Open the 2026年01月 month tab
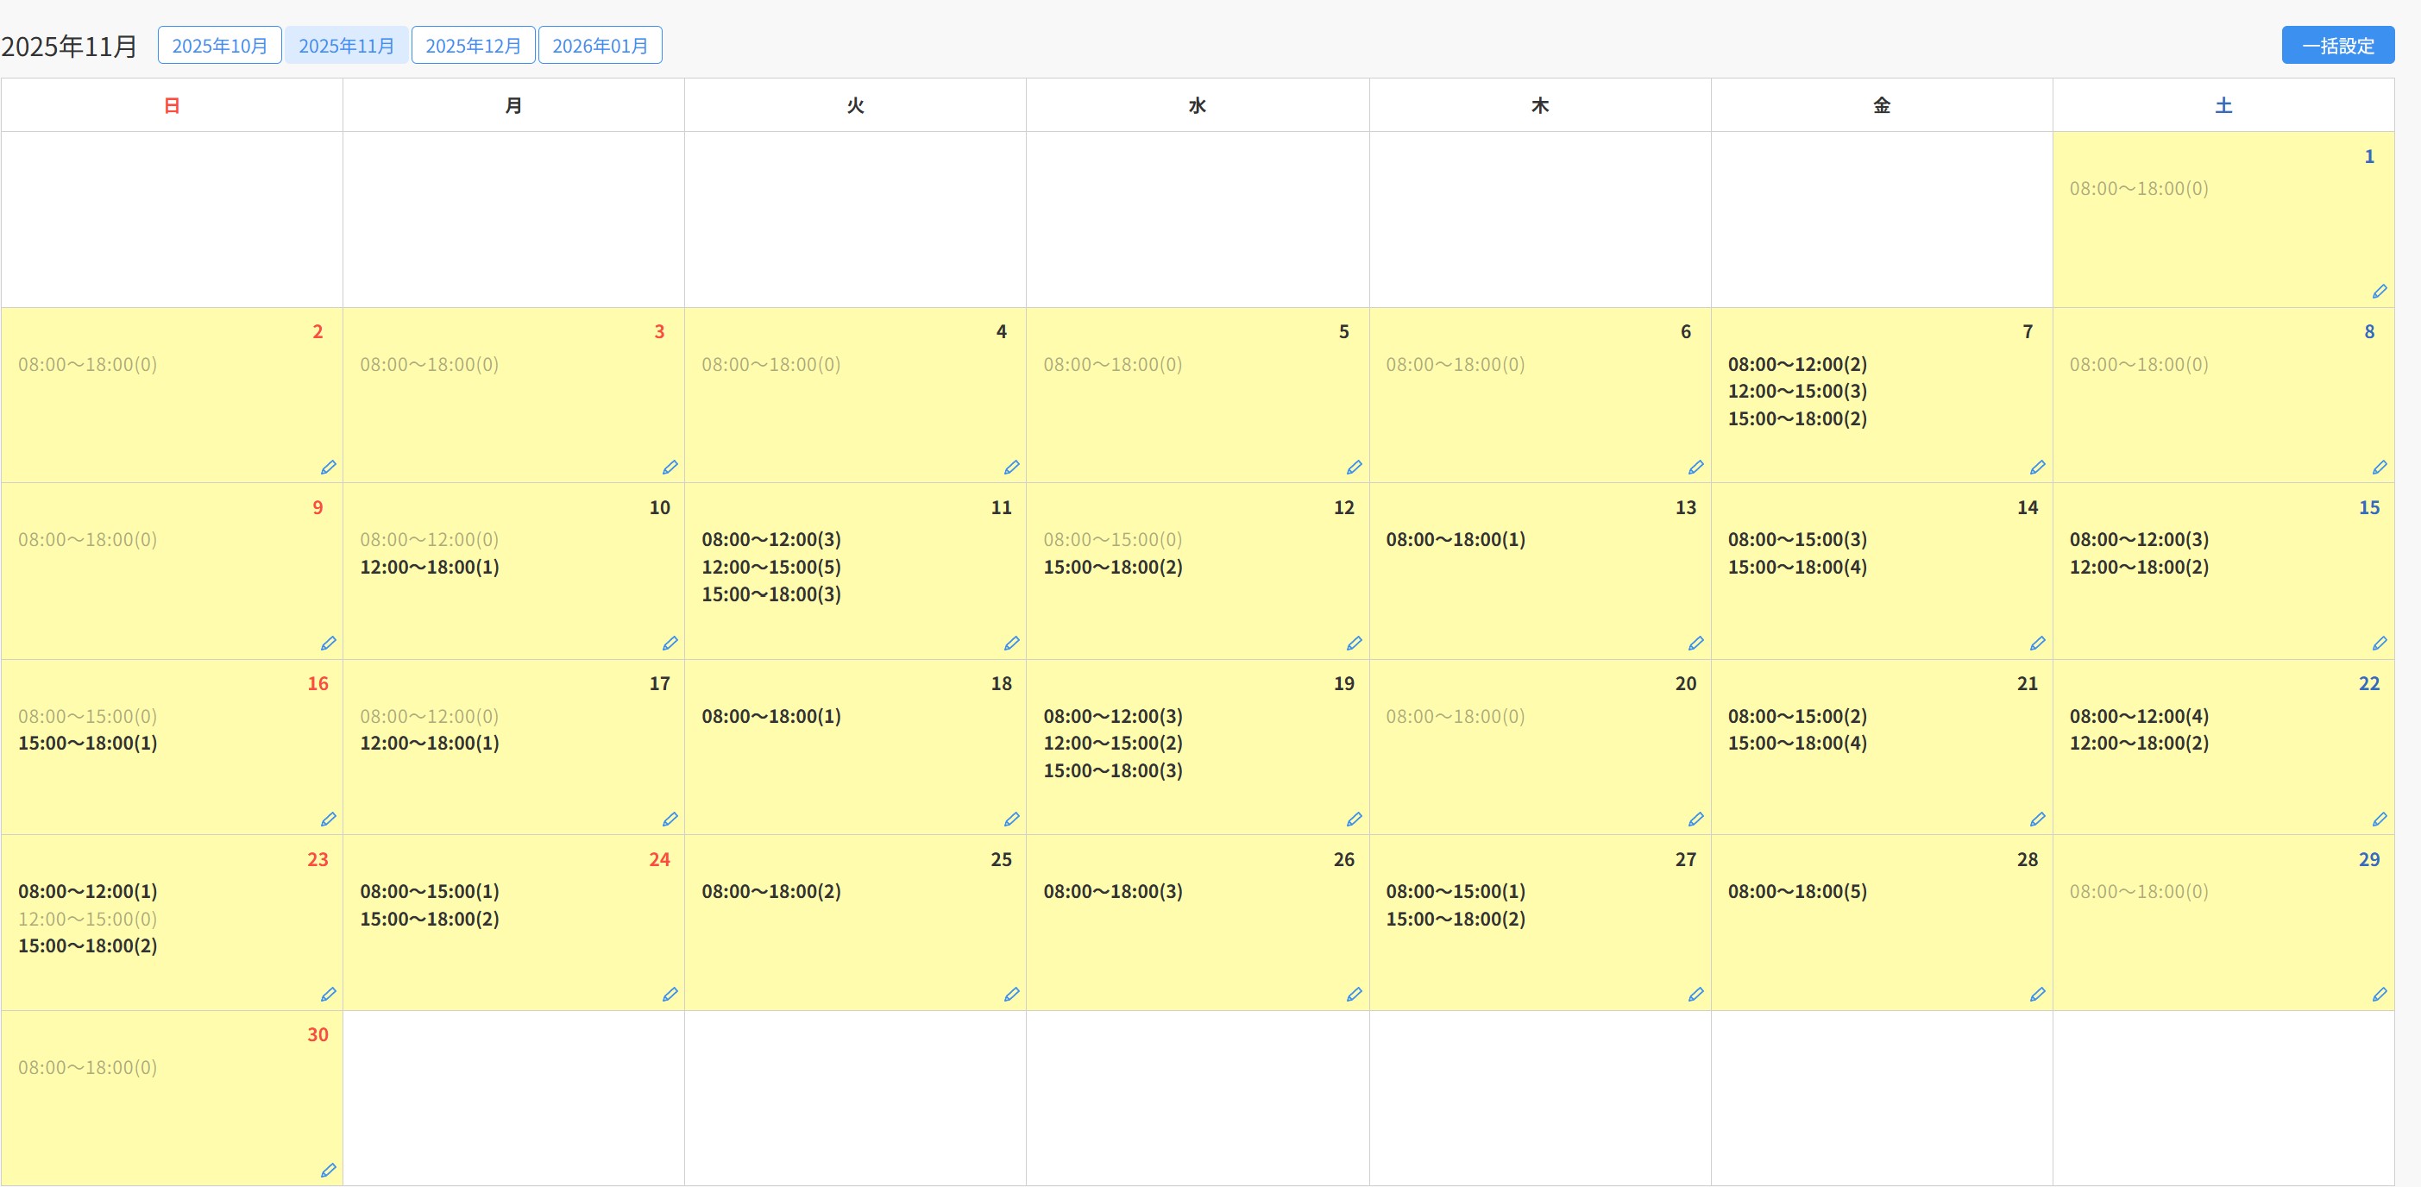 coord(600,45)
